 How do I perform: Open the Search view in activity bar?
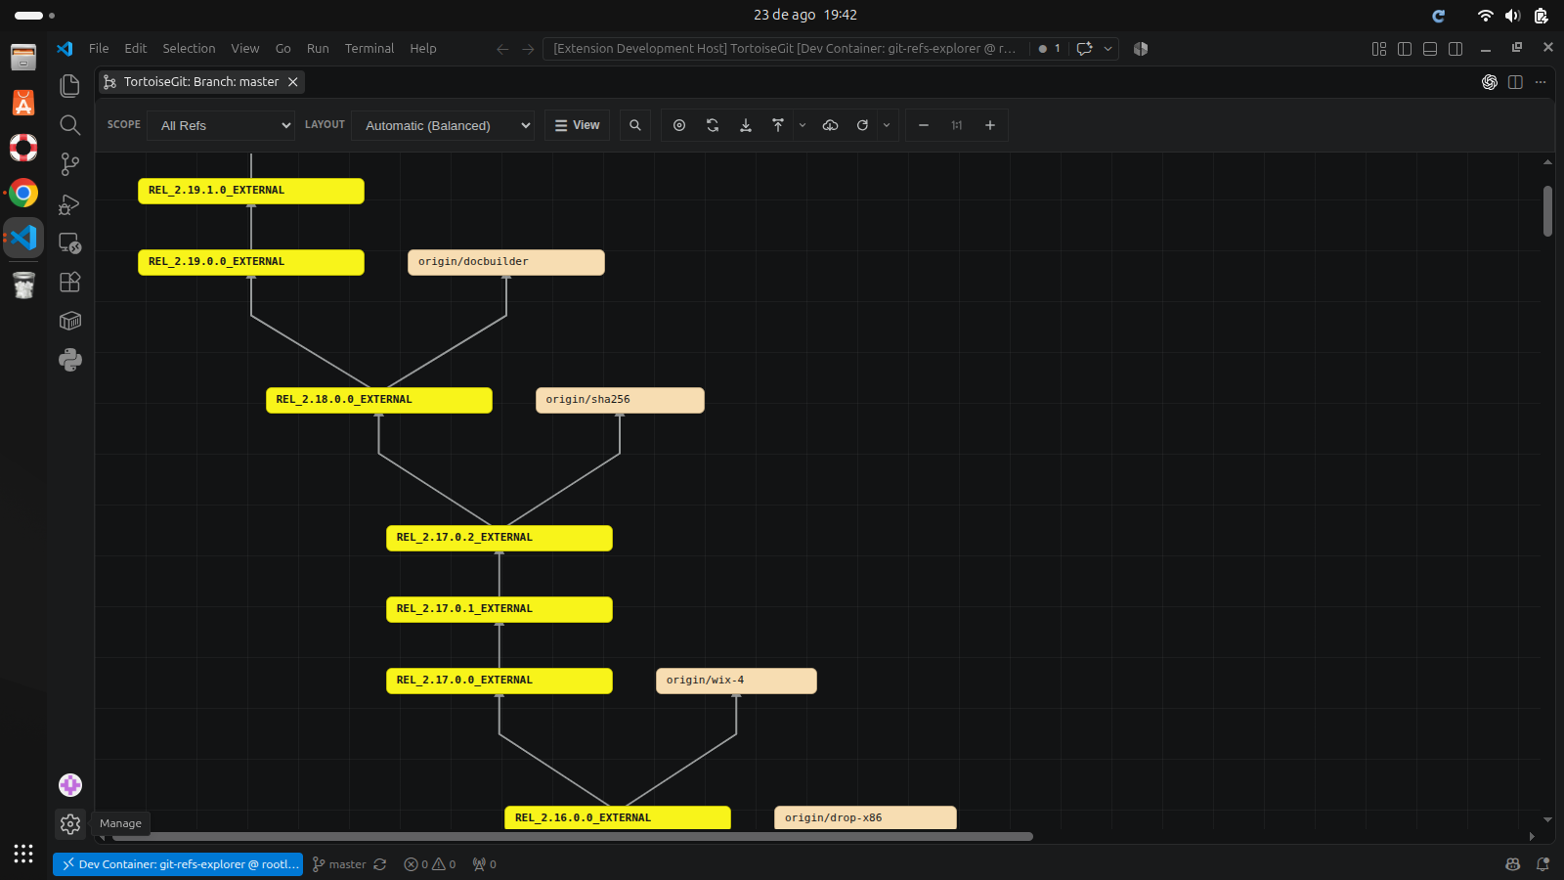(x=69, y=125)
